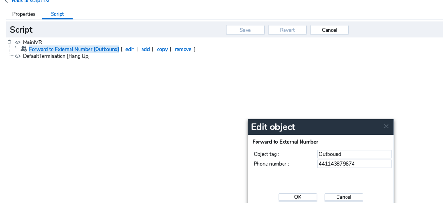This screenshot has width=443, height=203.
Task: Confirm the dialog with OK
Action: (x=298, y=197)
